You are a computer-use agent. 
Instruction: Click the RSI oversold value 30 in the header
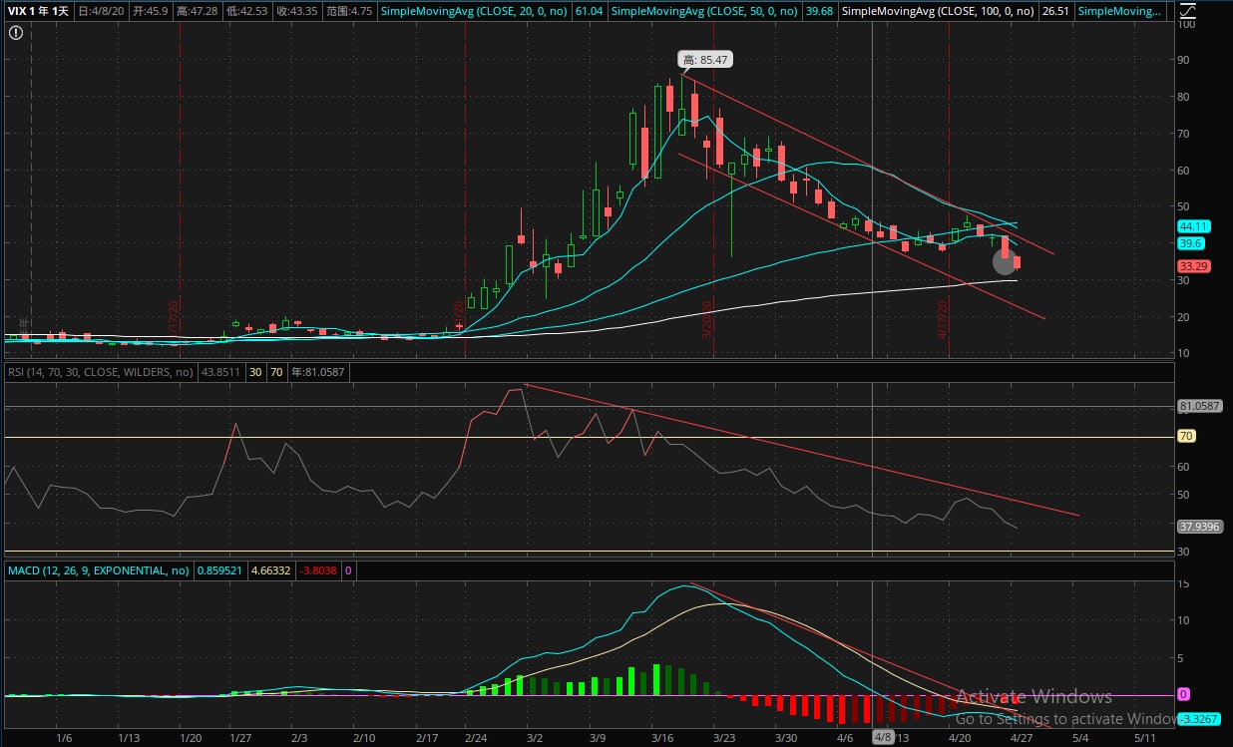(253, 372)
